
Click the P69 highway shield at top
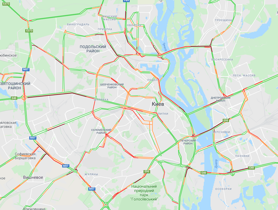tap(127, 1)
